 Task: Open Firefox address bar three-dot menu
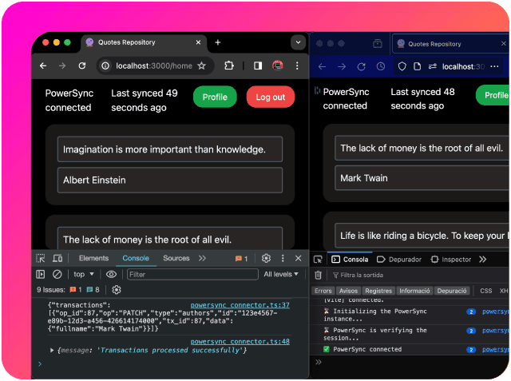[494, 66]
